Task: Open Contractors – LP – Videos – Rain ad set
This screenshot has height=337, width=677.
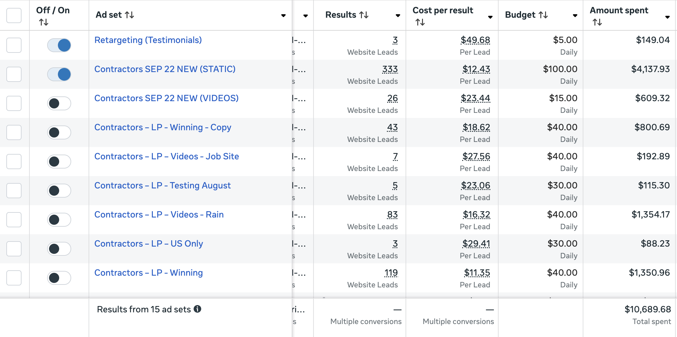Action: pyautogui.click(x=159, y=215)
